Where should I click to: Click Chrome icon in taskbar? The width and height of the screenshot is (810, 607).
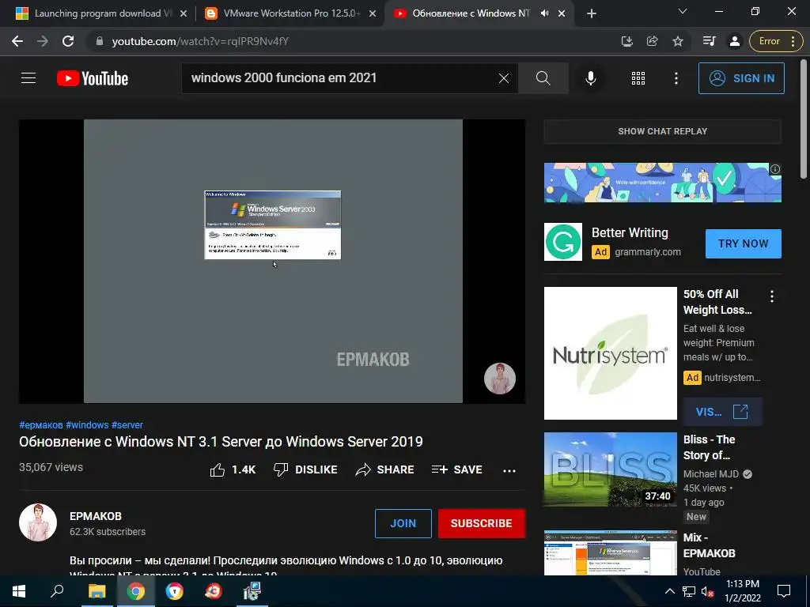135,591
